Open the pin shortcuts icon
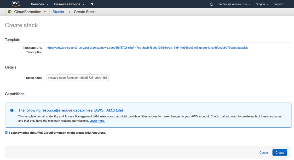Screen dimensions: 294x160 pos(92,4)
